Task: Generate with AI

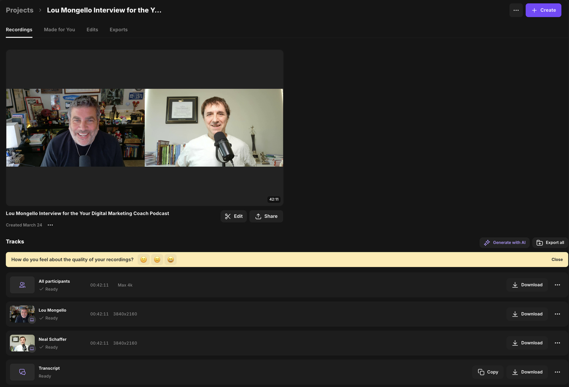Action: click(x=505, y=242)
